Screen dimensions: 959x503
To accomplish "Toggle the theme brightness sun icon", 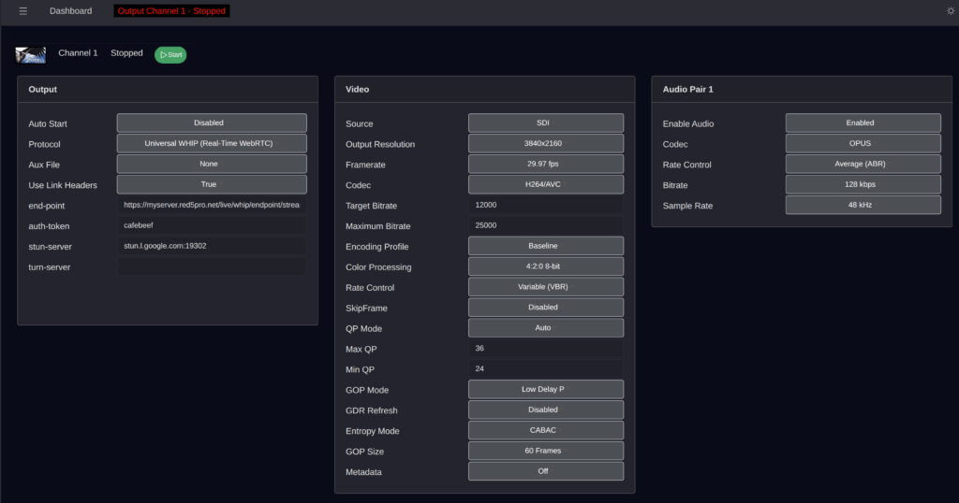I will [x=951, y=11].
